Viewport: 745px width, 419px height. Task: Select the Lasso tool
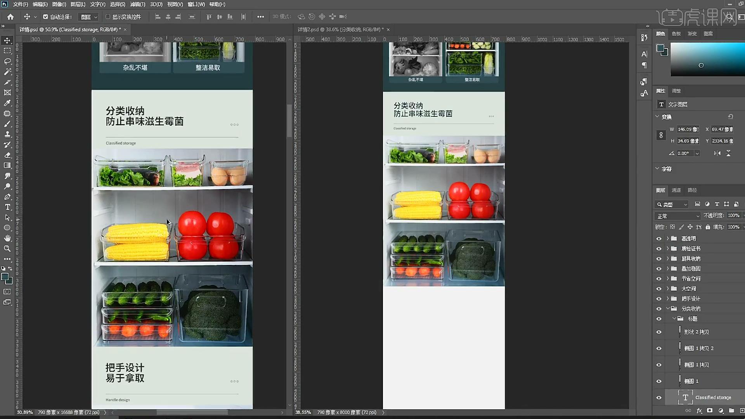(x=7, y=61)
